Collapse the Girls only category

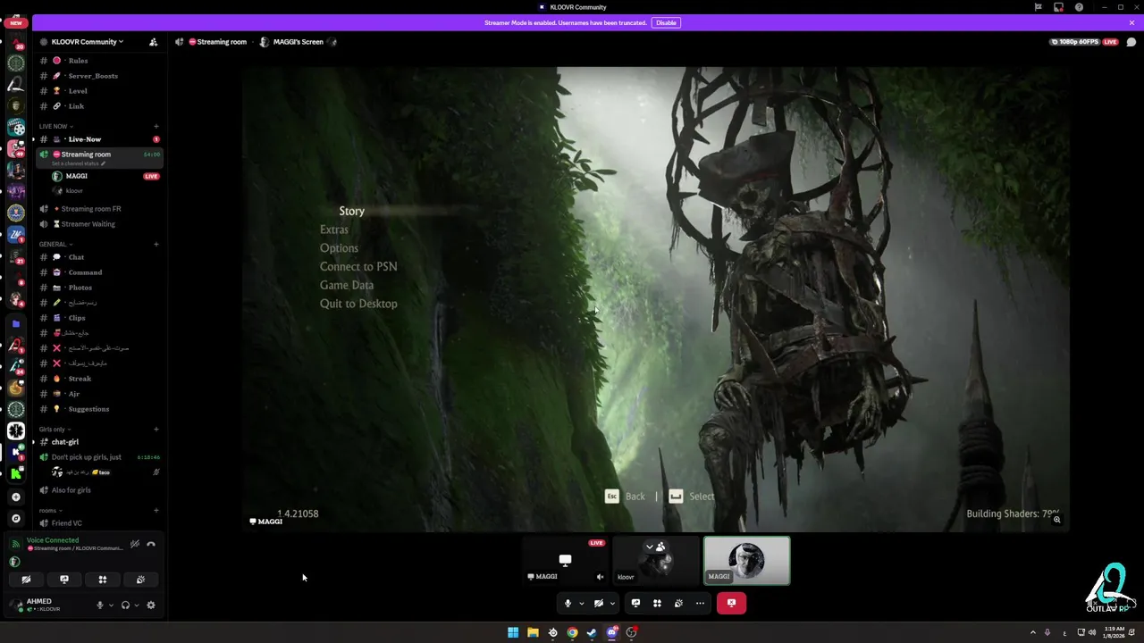click(55, 430)
